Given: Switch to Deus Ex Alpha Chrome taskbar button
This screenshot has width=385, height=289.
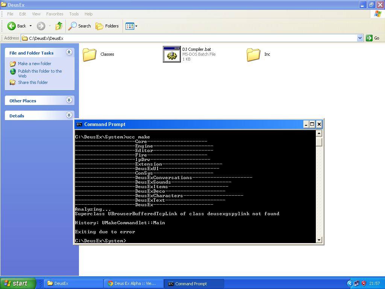Looking at the screenshot, I should (134, 283).
